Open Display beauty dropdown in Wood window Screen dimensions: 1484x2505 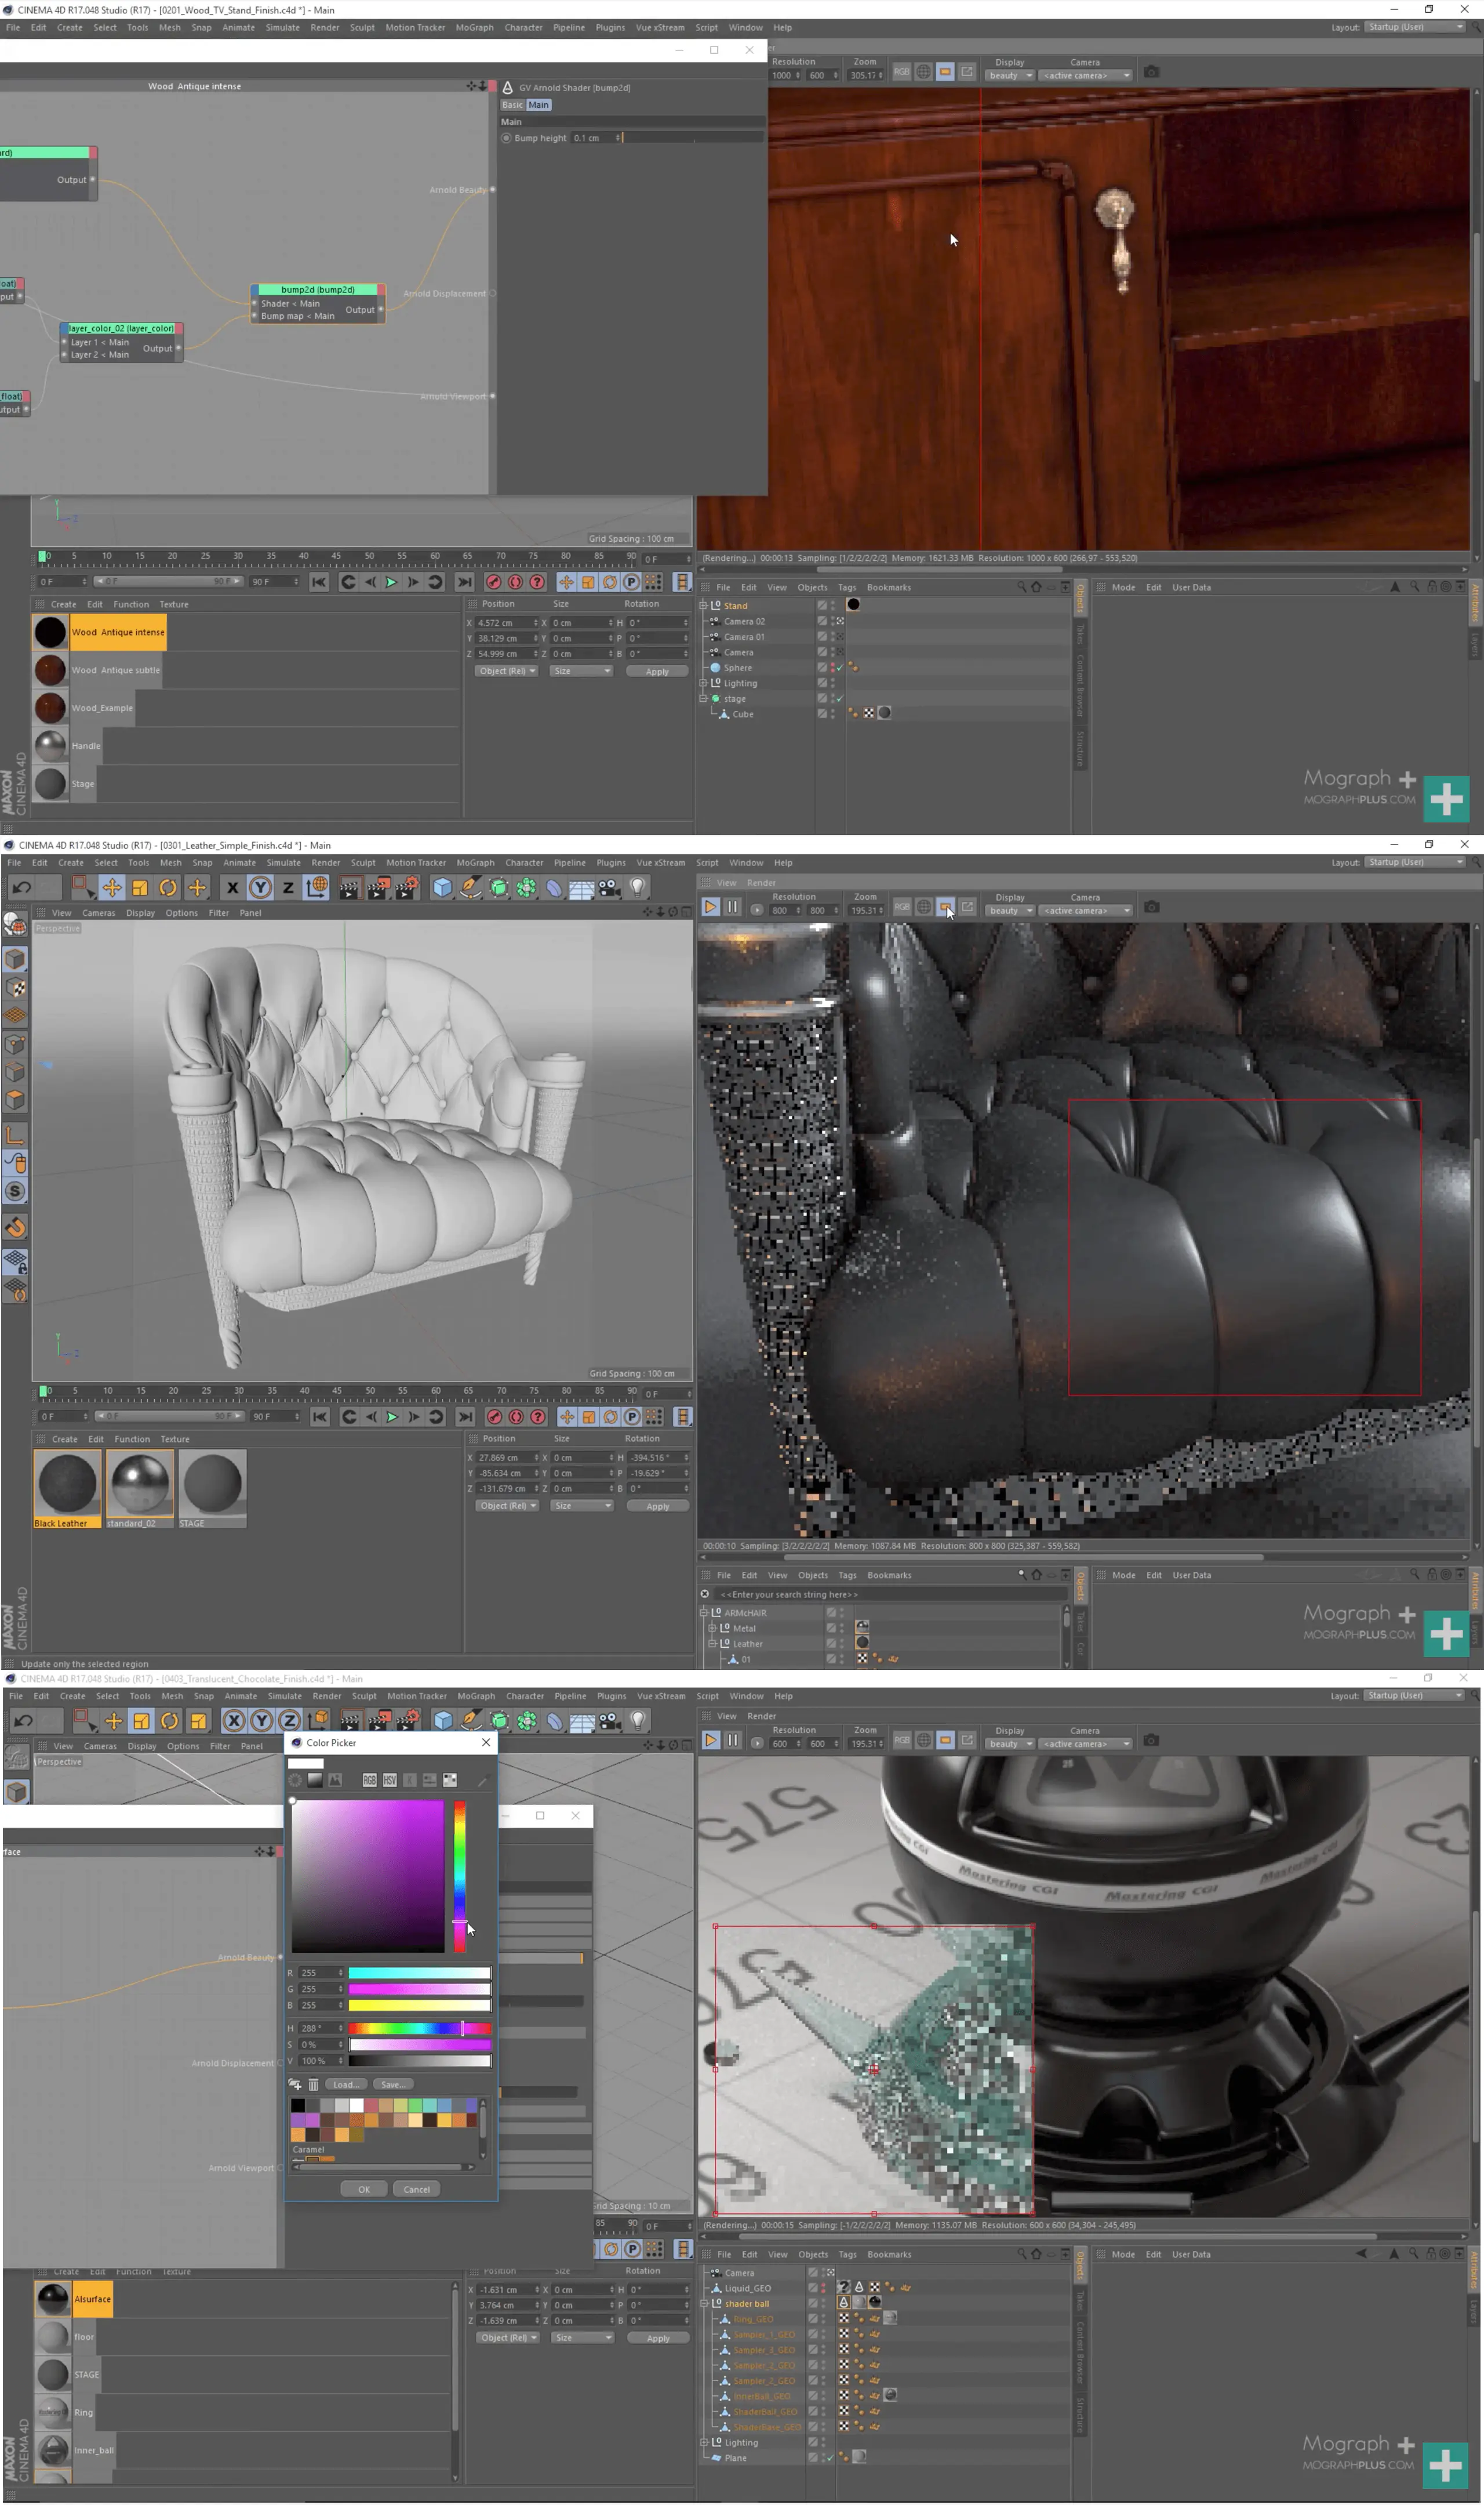1009,76
